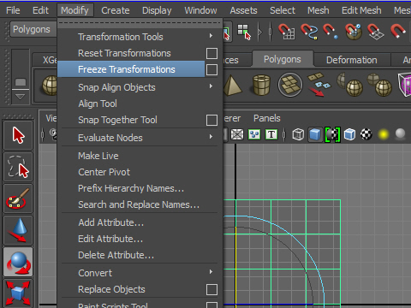Choose Center Pivot from Modify menu

pos(104,172)
